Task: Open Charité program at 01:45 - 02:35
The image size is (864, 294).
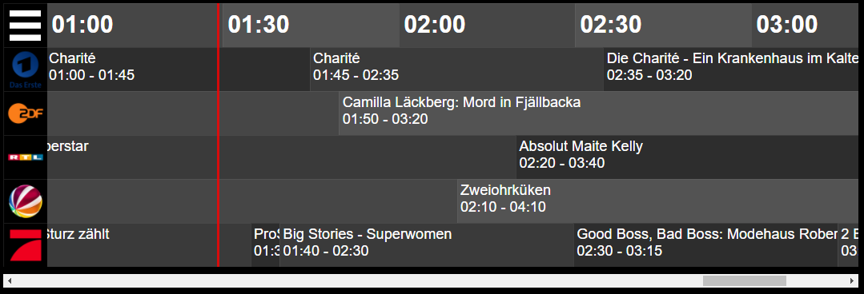Action: tap(456, 70)
